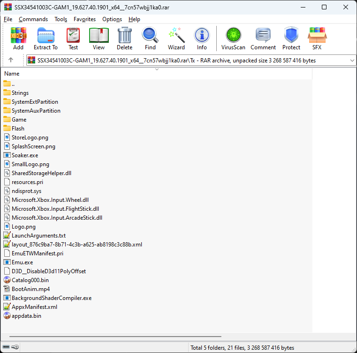Select BackgroundShaderCompiler.exe
357x353 pixels.
pos(47,298)
